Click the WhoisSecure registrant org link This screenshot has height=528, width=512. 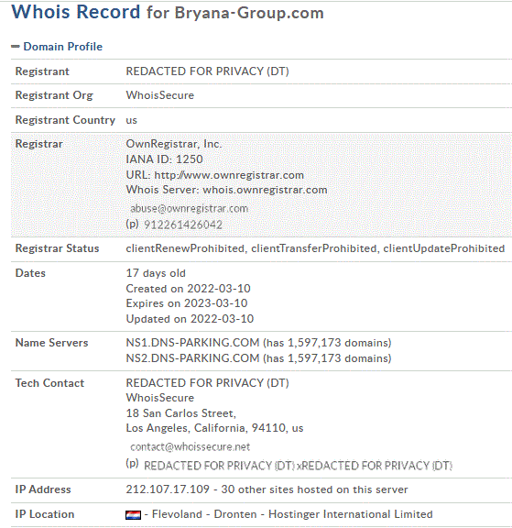point(160,95)
